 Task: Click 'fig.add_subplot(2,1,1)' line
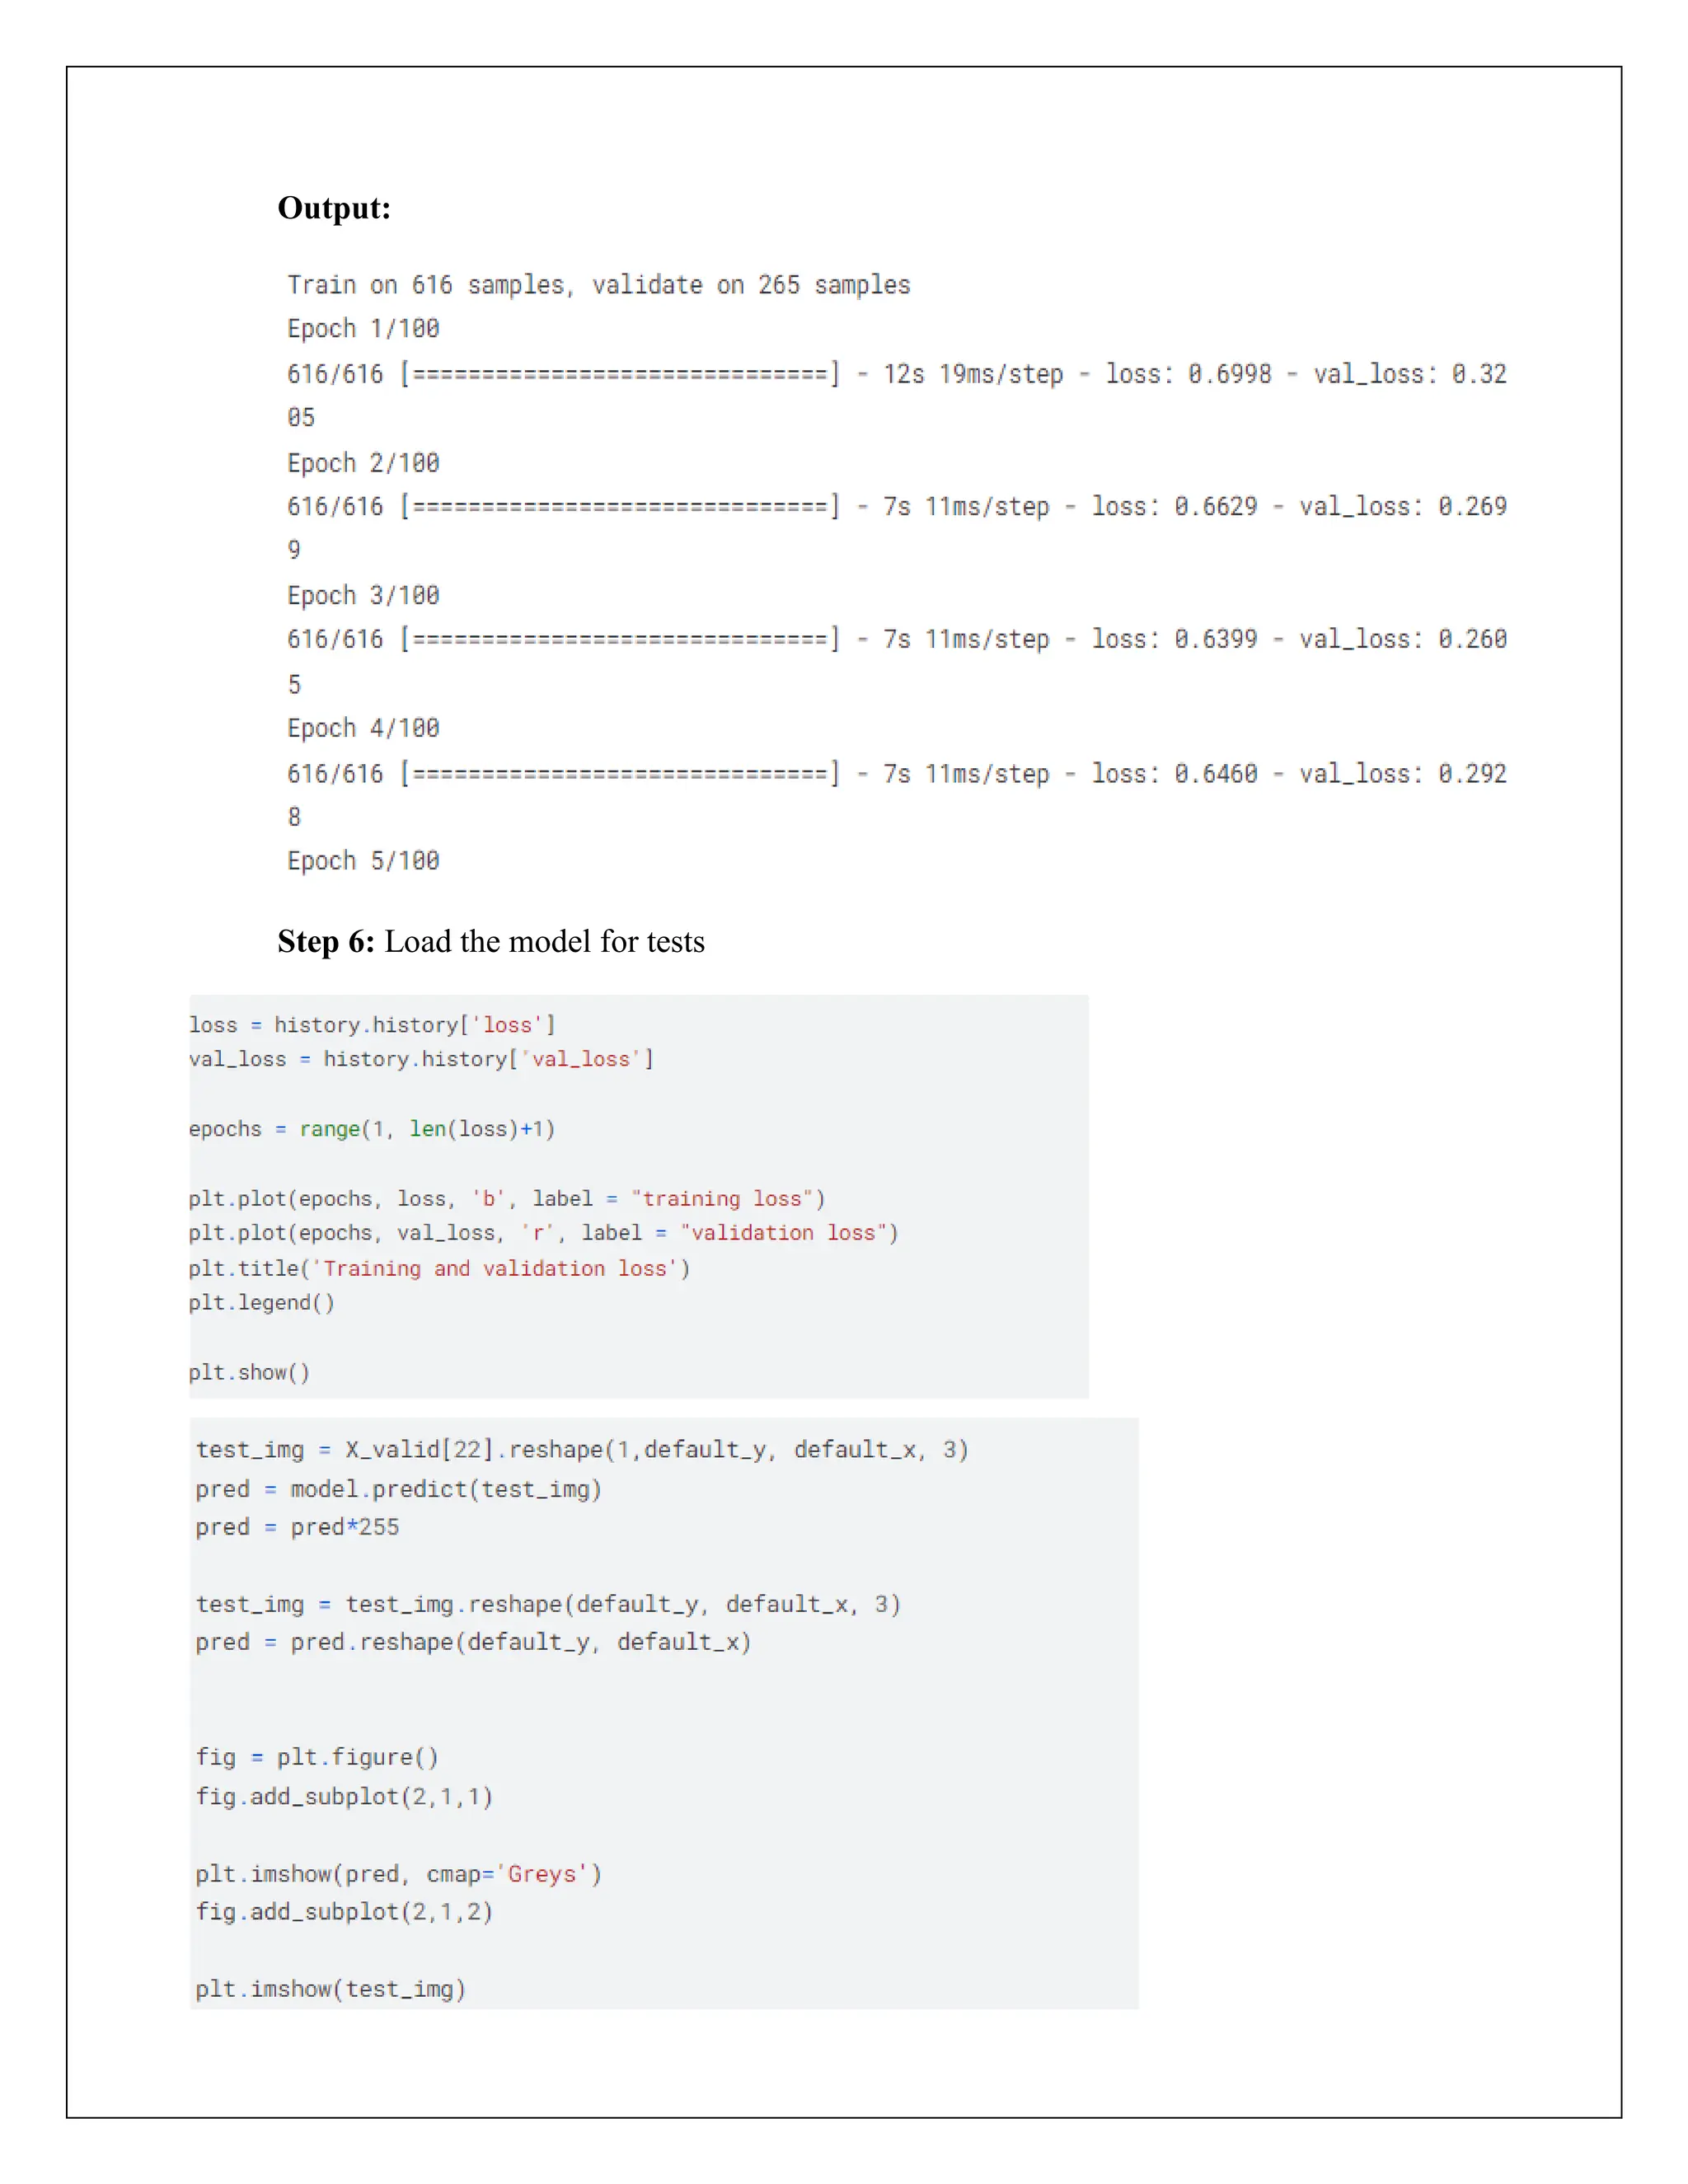[x=344, y=1797]
